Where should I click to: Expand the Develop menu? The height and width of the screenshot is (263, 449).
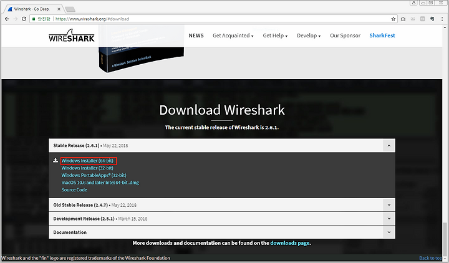tap(309, 36)
